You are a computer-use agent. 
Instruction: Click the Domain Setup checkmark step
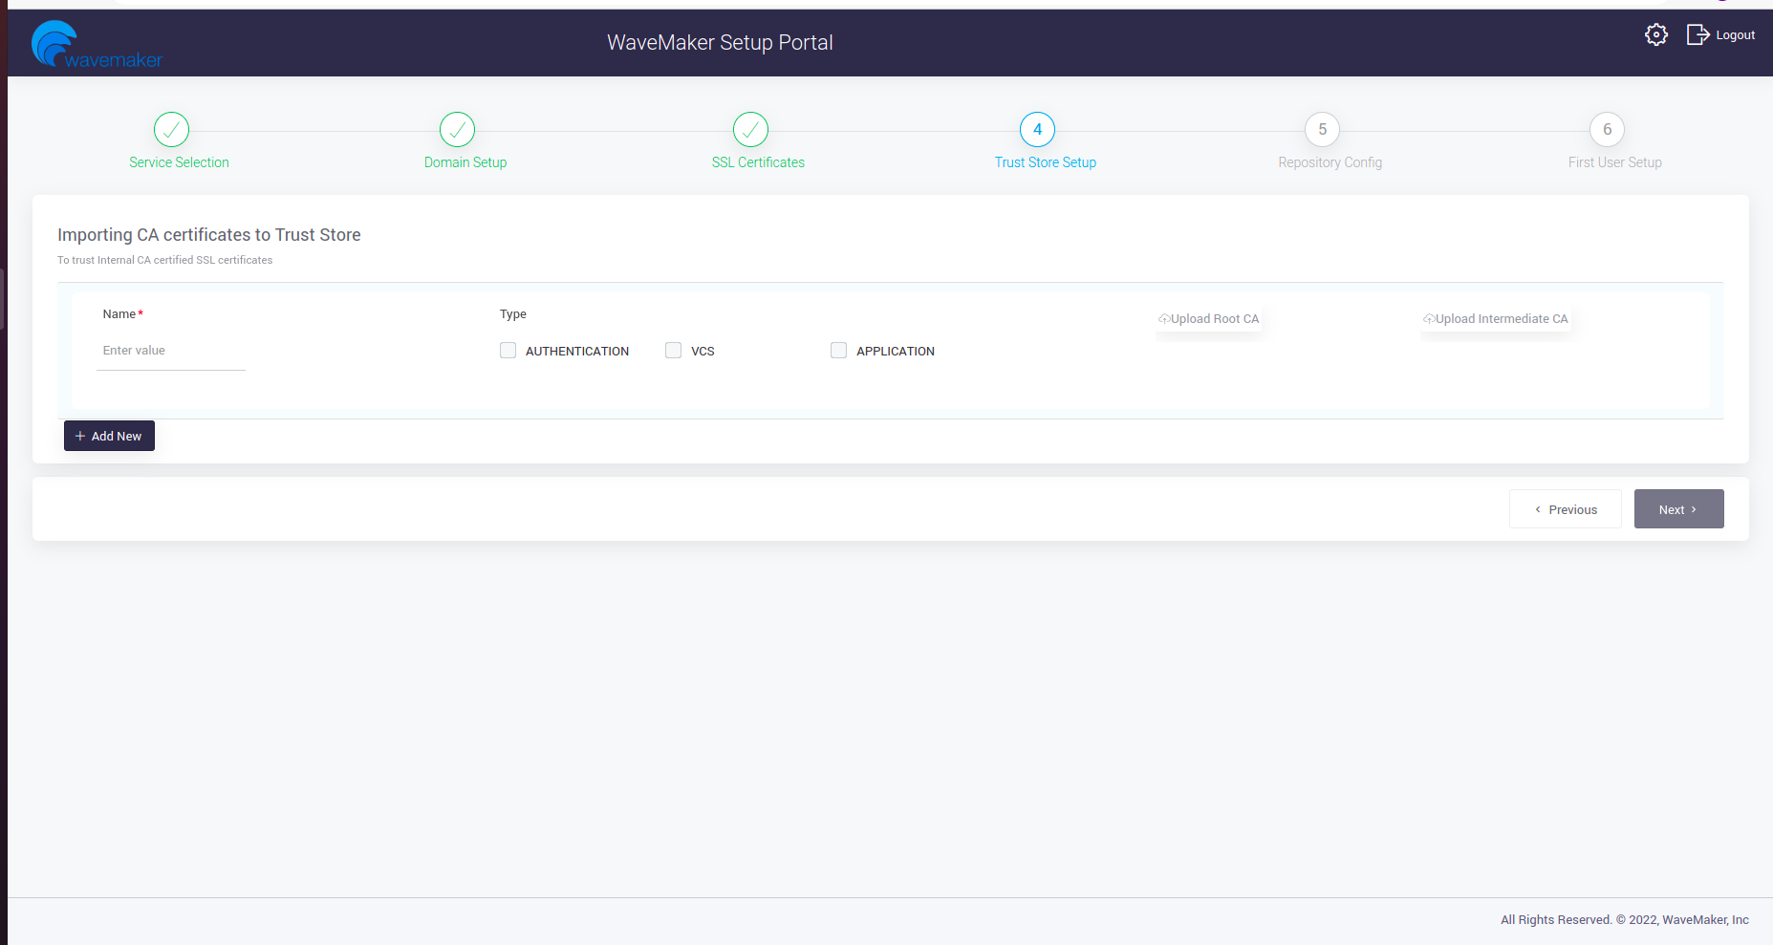457,130
